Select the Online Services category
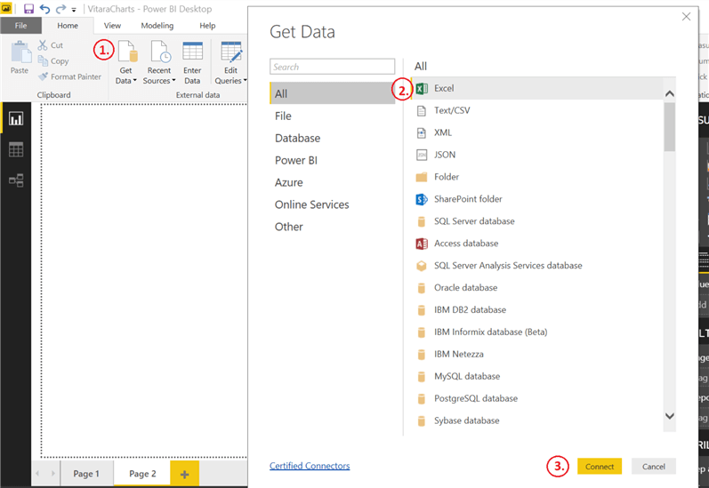The height and width of the screenshot is (488, 709). click(x=333, y=204)
